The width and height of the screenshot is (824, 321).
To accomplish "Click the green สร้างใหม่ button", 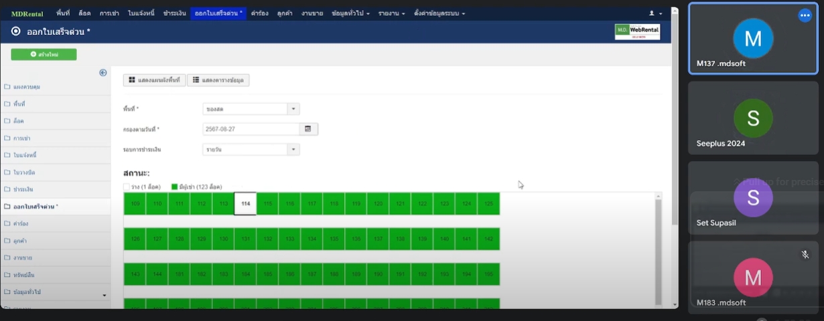I will [44, 54].
